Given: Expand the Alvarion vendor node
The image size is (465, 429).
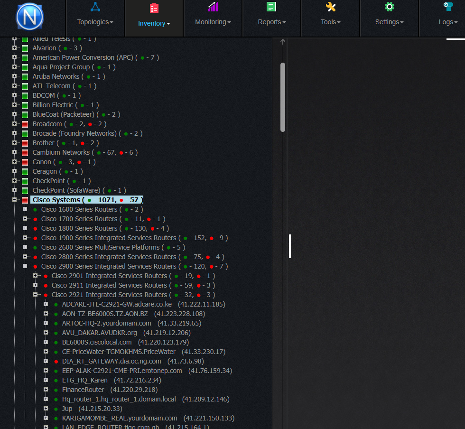Looking at the screenshot, I should 14,47.
